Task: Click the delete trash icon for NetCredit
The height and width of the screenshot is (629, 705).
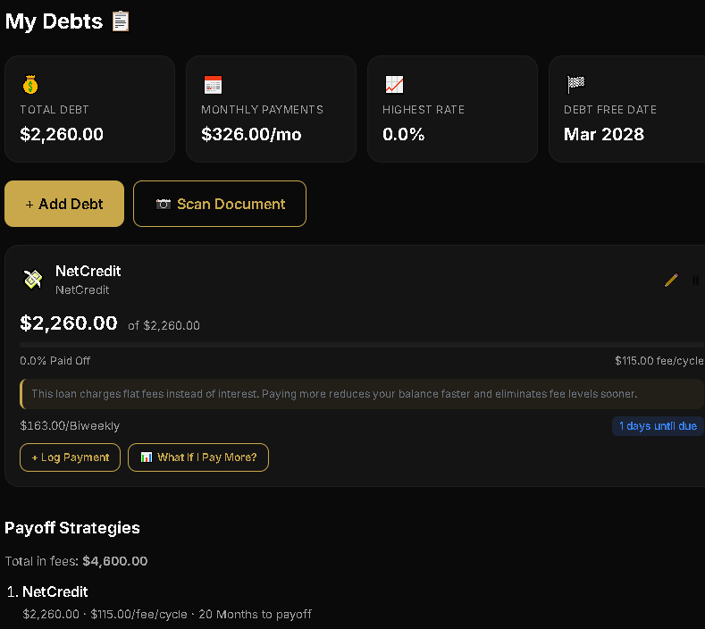Action: coord(695,281)
